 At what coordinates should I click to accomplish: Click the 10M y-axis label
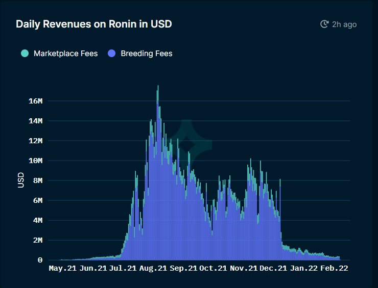click(35, 161)
